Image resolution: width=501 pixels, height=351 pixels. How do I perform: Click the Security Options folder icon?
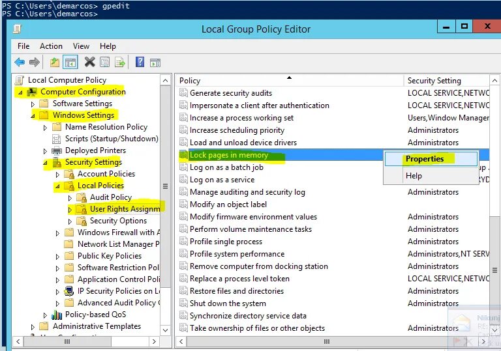click(x=82, y=221)
